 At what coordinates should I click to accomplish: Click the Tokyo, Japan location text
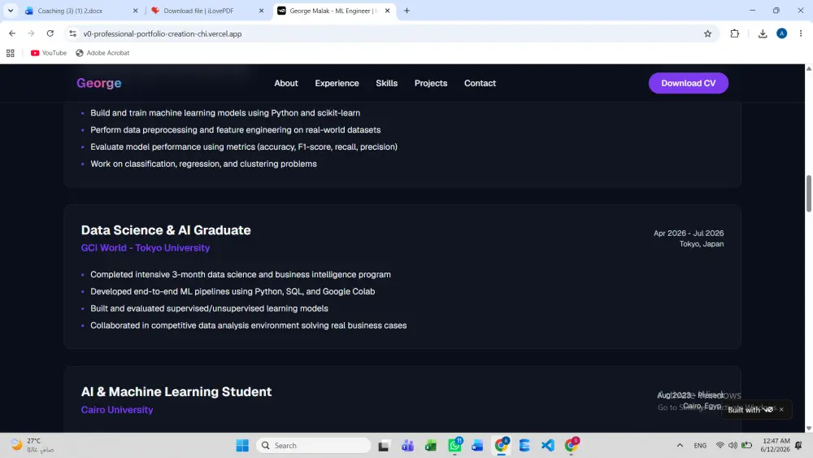[x=702, y=244]
